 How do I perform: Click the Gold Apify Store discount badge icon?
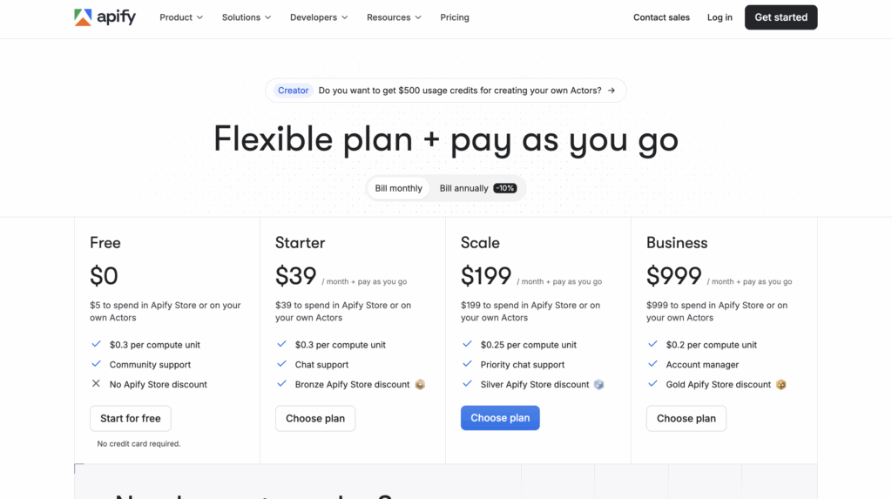781,385
